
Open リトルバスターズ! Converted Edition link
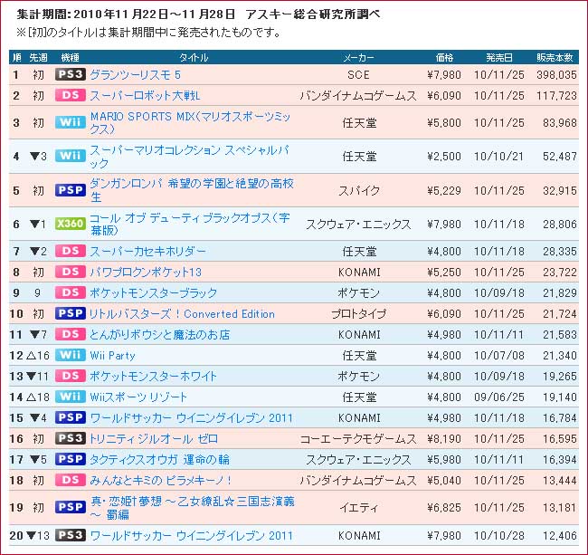tap(182, 313)
